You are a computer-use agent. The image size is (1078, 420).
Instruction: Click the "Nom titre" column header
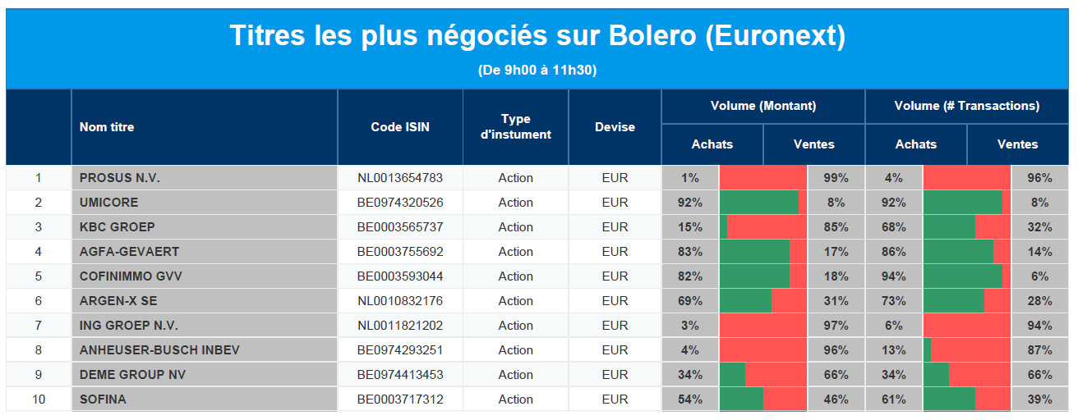coord(107,127)
